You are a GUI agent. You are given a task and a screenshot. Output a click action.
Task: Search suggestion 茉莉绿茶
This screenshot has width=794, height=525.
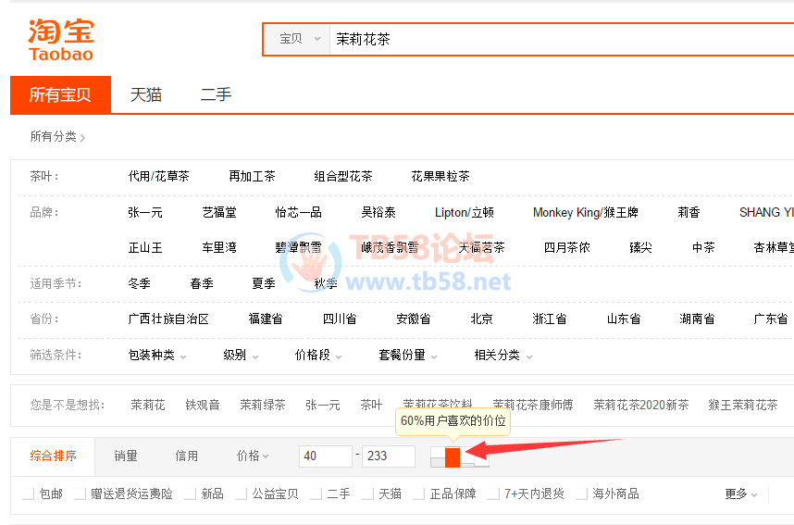tap(263, 406)
